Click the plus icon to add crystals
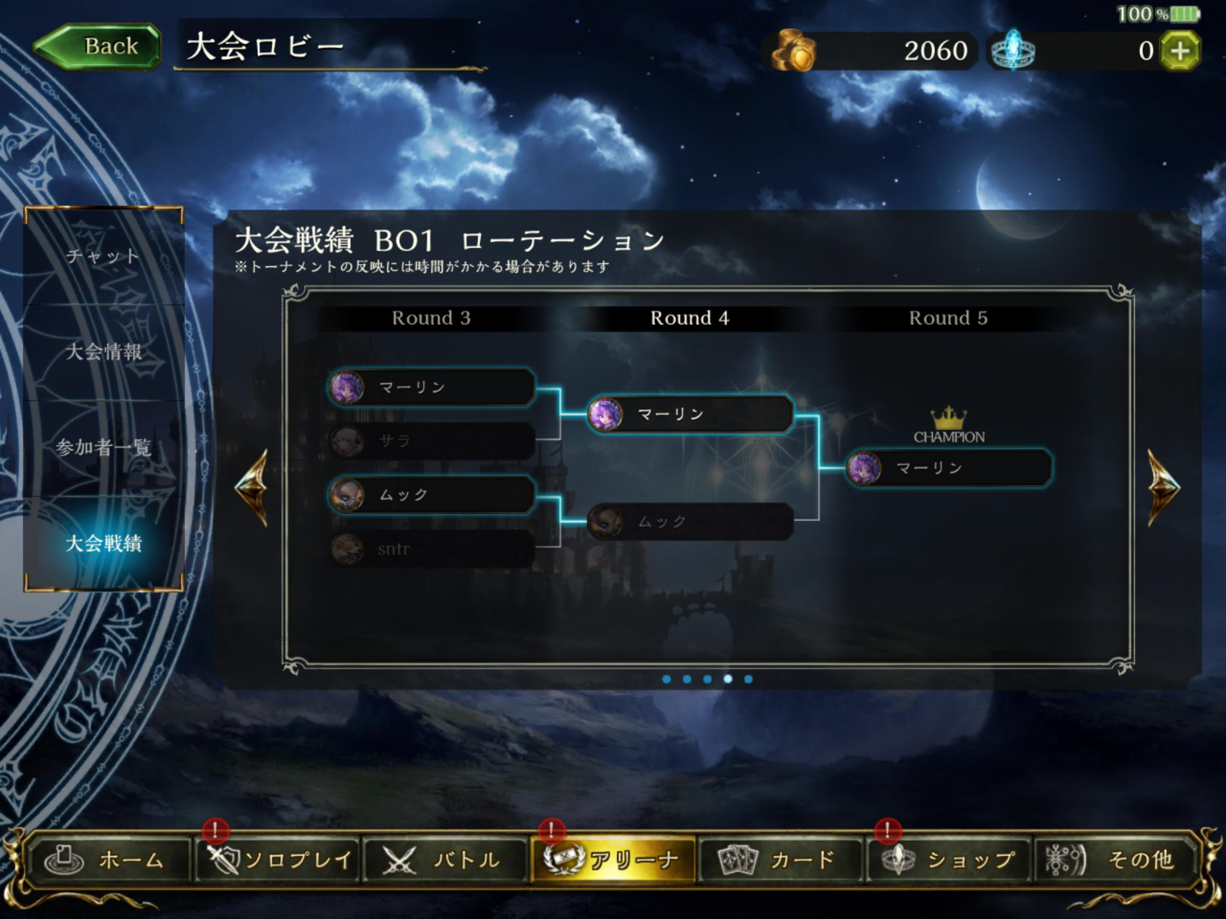Image resolution: width=1226 pixels, height=919 pixels. pos(1180,51)
